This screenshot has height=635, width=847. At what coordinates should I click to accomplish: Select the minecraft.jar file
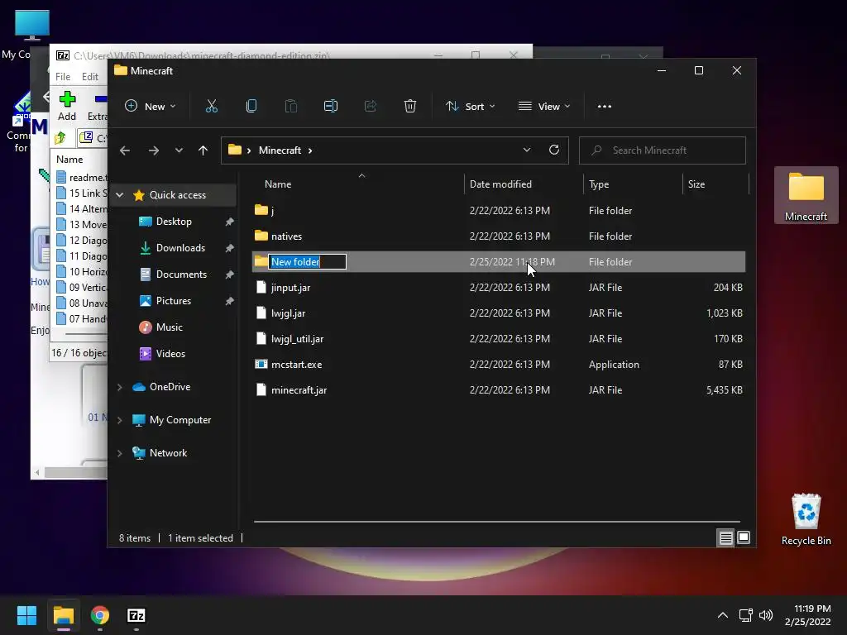(x=299, y=390)
